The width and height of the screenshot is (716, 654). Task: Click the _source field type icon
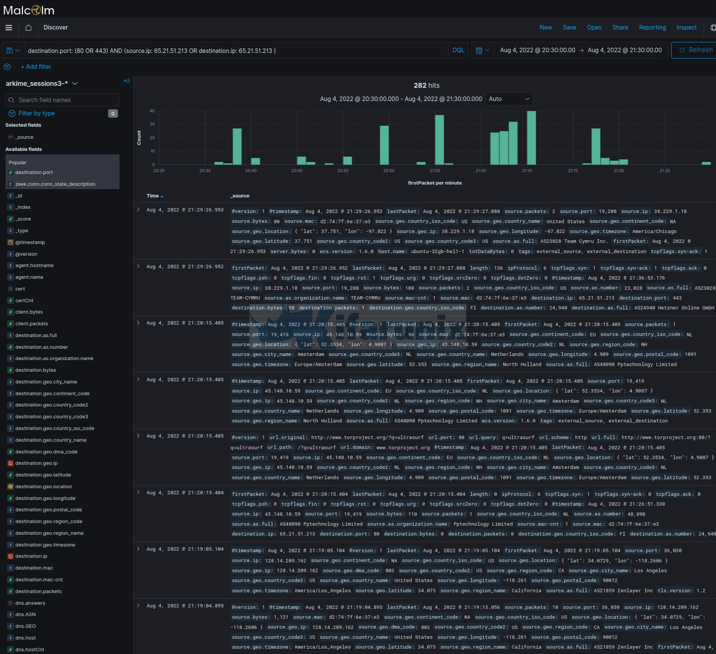coord(10,137)
